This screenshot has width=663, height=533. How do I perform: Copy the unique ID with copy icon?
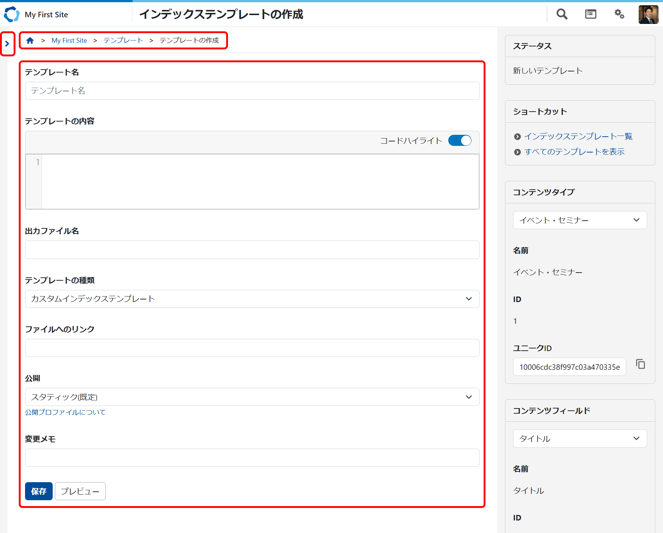(x=641, y=364)
